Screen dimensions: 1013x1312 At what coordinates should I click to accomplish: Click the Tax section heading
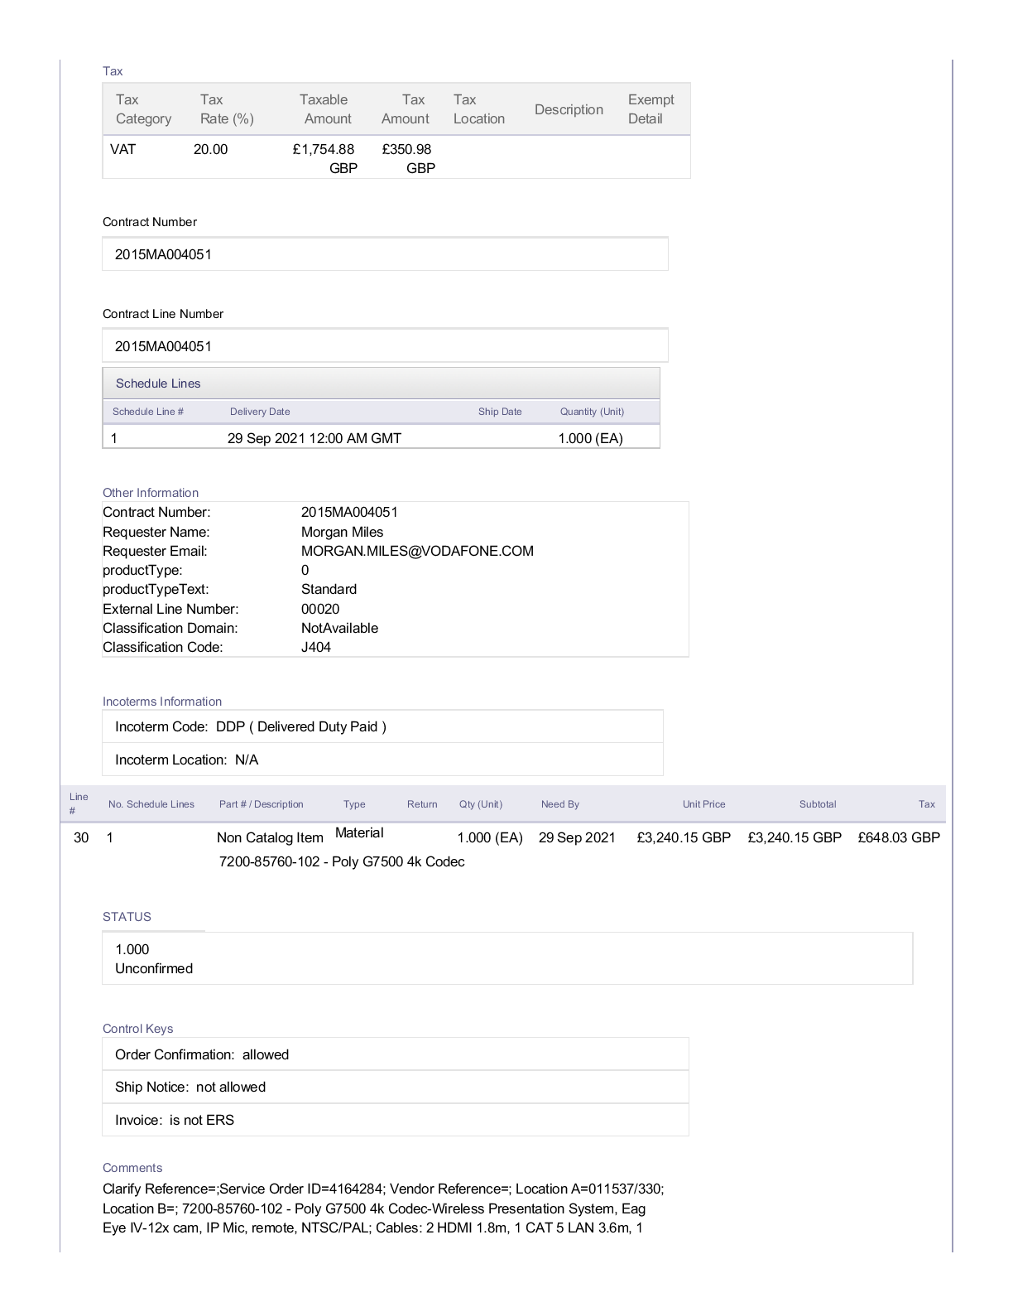click(113, 71)
